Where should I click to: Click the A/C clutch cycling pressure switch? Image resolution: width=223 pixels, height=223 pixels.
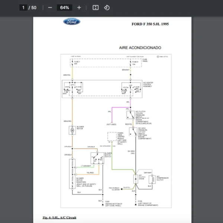pyautogui.click(x=130, y=114)
